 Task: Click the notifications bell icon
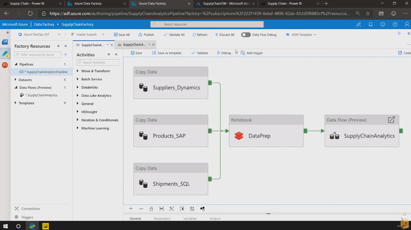click(x=371, y=24)
